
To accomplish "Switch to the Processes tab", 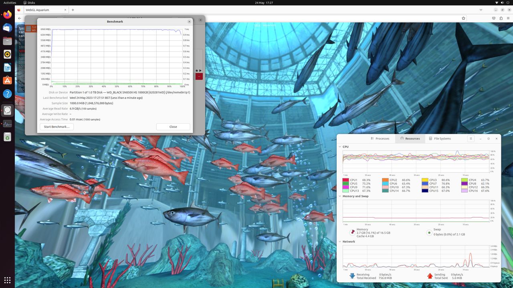I will [380, 138].
